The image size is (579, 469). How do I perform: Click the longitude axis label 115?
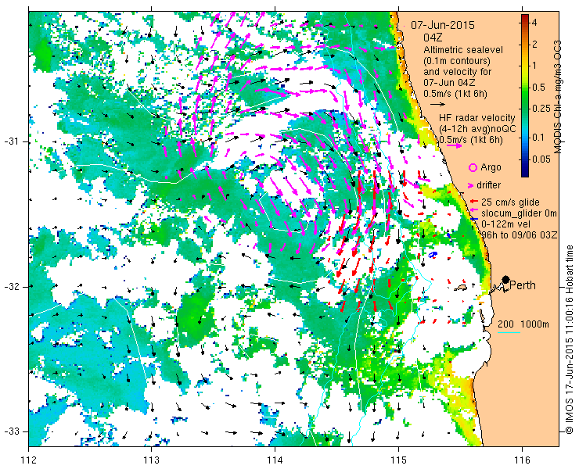point(398,460)
